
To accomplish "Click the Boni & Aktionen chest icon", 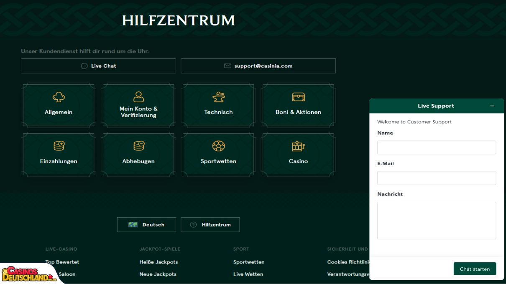I will [x=298, y=97].
